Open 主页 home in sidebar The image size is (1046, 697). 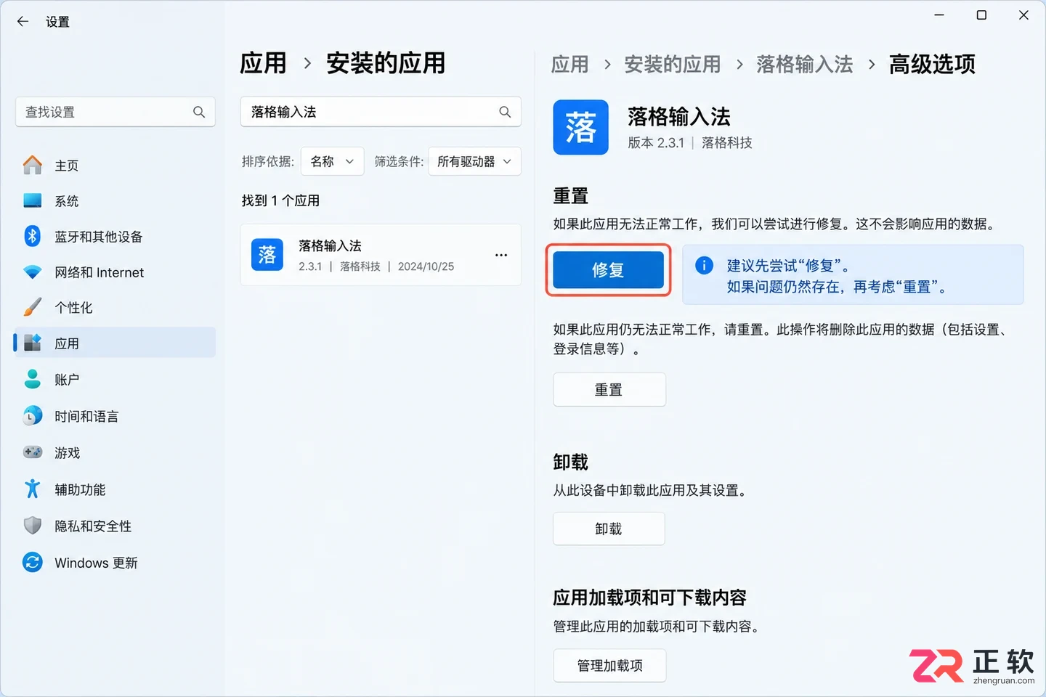click(x=115, y=166)
